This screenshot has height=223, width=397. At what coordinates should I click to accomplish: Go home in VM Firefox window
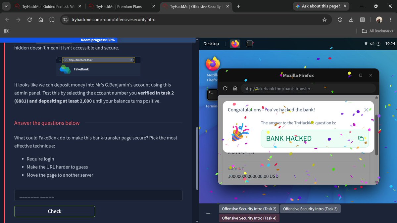235,88
